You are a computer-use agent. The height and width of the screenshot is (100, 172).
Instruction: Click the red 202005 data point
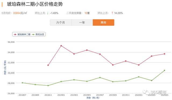tap(164, 54)
